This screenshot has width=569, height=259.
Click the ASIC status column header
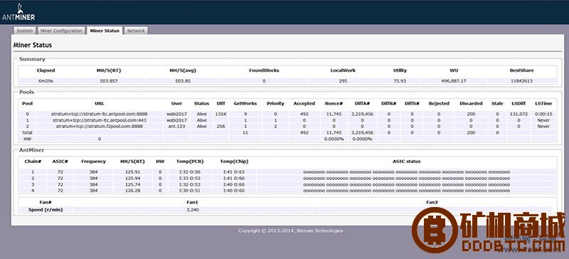[406, 162]
